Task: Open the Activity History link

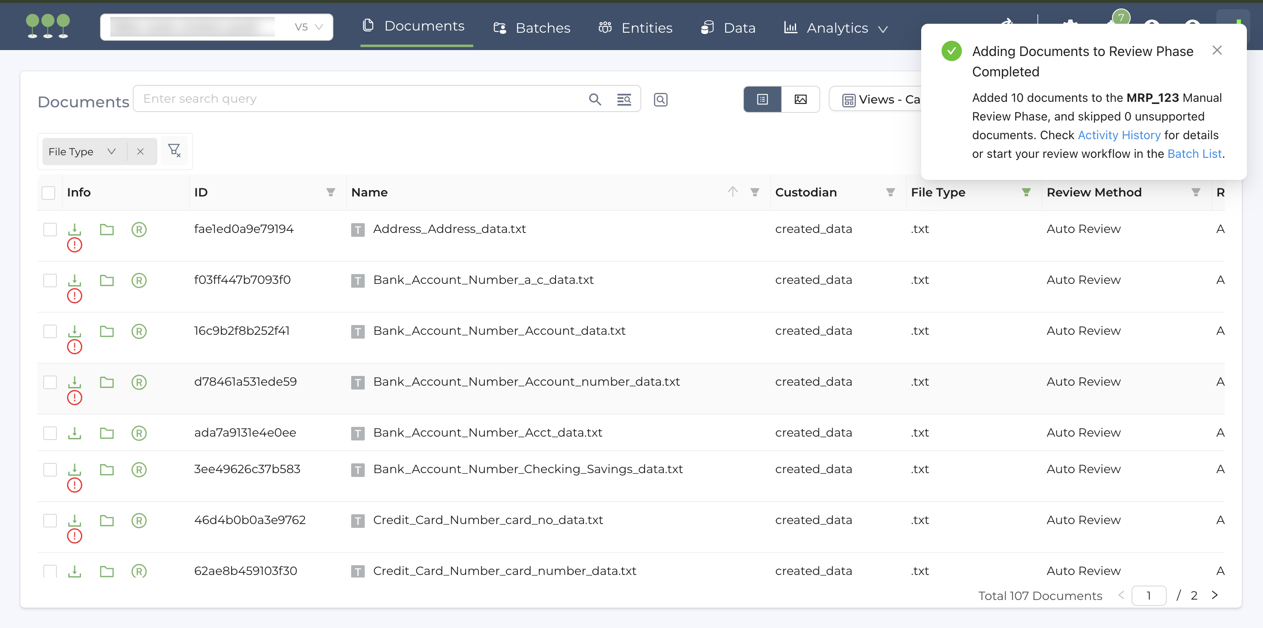Action: point(1118,135)
